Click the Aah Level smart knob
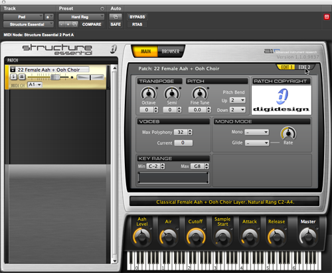The width and height of the screenshot is (332, 273). coord(141,237)
